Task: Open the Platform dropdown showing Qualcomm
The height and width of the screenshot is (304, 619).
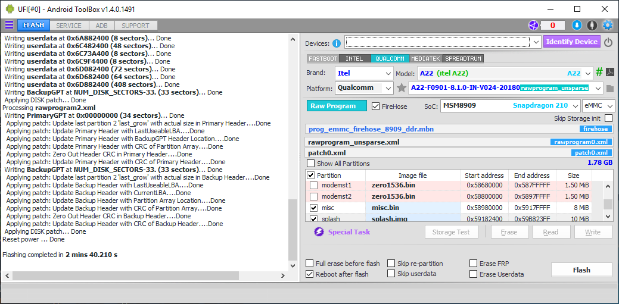Action: click(x=388, y=88)
